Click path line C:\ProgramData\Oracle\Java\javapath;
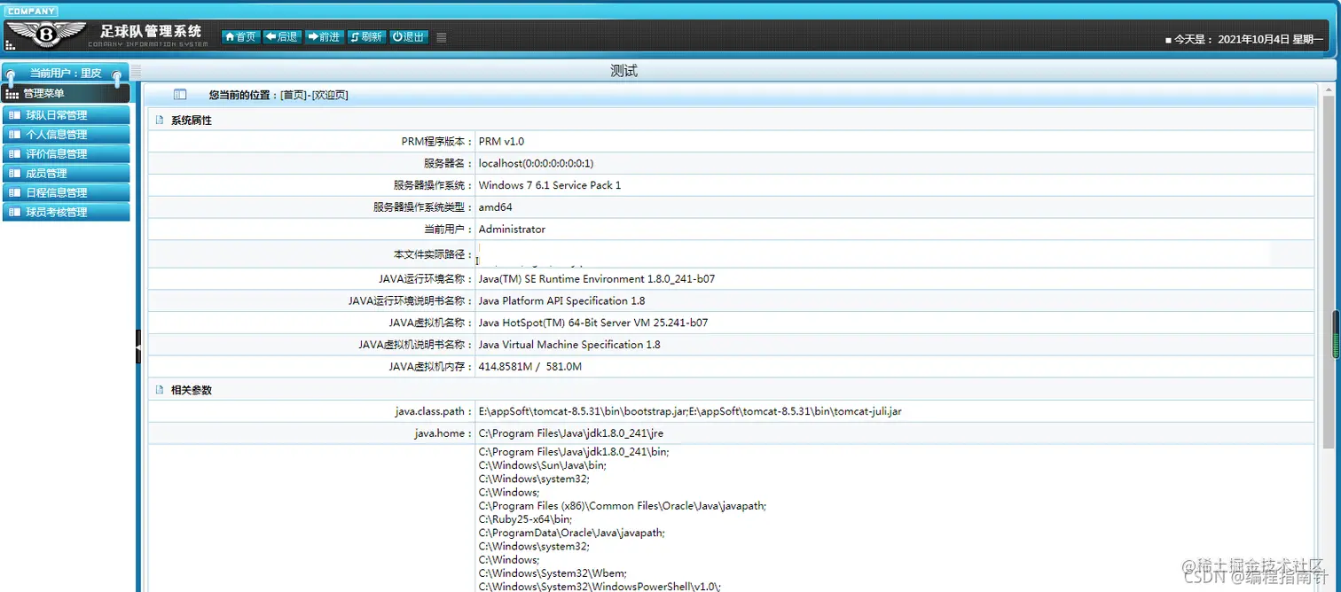Screen dimensions: 1341x592 point(571,534)
